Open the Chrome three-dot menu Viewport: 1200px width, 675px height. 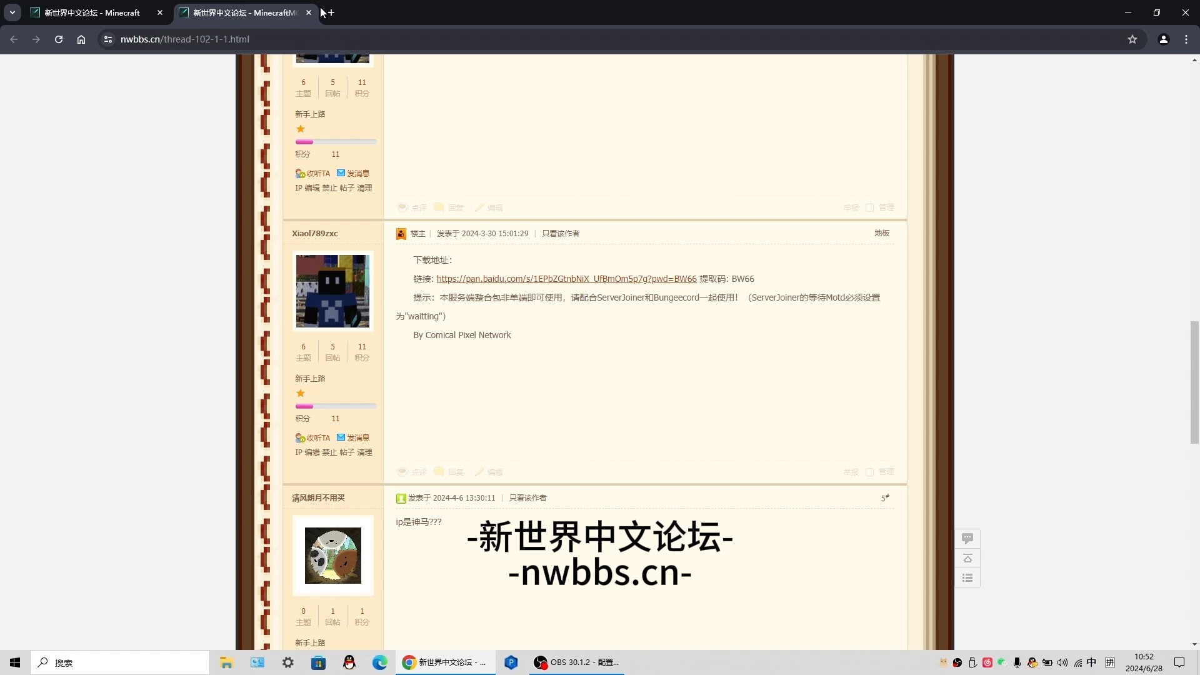coord(1186,39)
